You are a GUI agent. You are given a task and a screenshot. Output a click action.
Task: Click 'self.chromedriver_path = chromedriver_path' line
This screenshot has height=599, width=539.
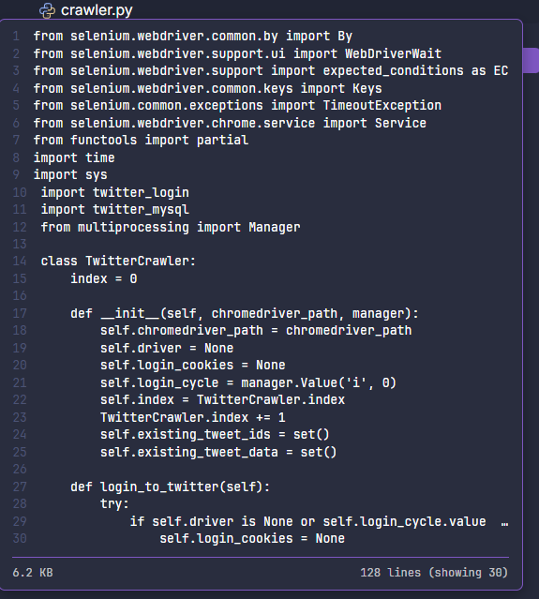point(256,331)
